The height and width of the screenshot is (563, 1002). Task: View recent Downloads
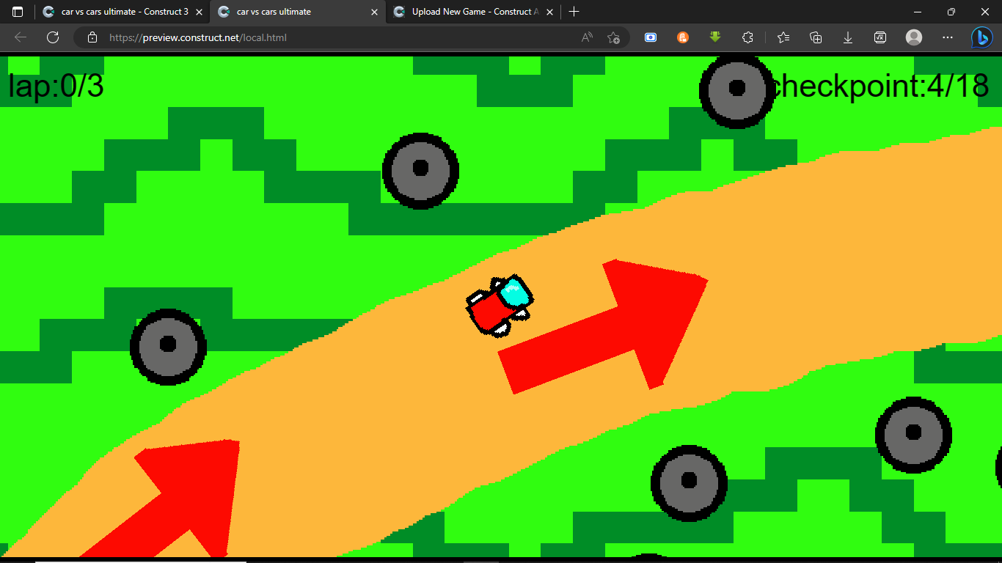847,37
